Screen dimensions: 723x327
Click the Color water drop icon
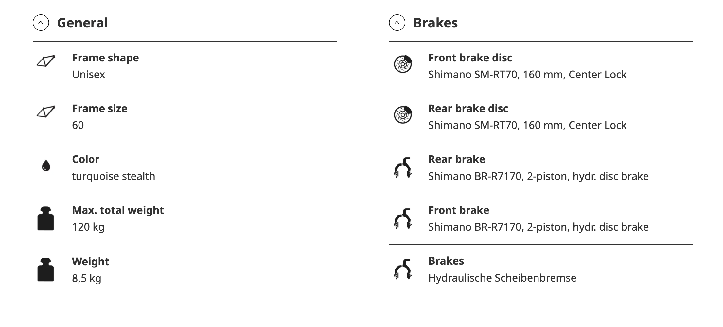tap(46, 165)
